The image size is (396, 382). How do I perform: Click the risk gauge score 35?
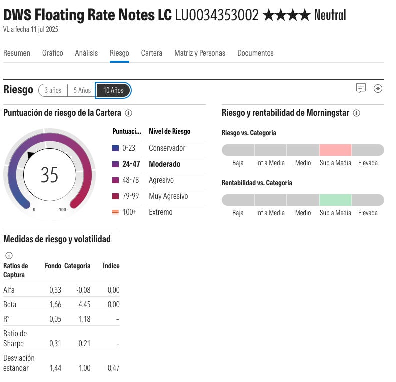tap(49, 175)
